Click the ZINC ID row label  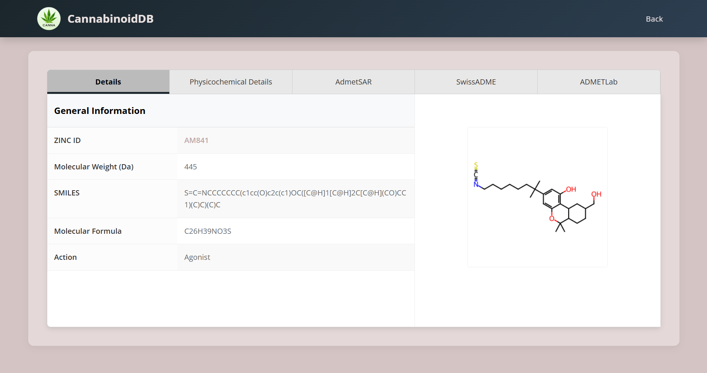(x=67, y=140)
